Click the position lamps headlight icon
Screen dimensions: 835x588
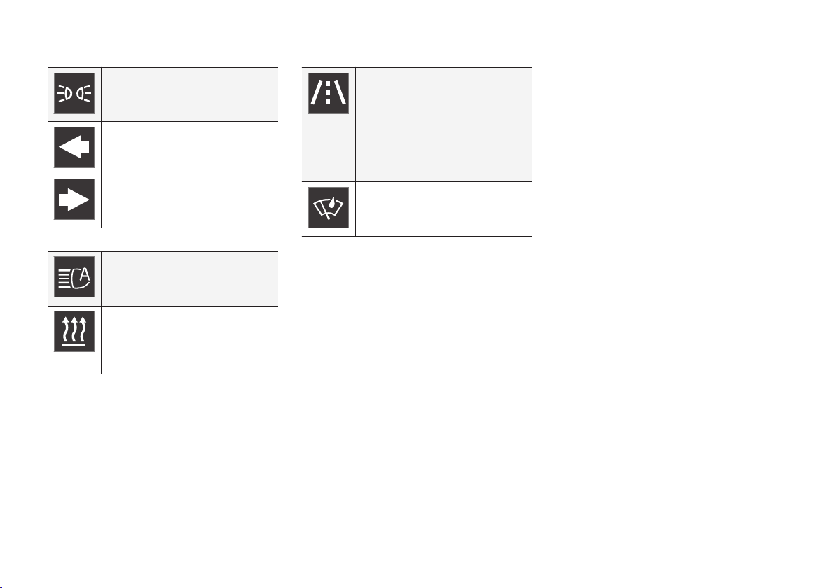pos(74,94)
